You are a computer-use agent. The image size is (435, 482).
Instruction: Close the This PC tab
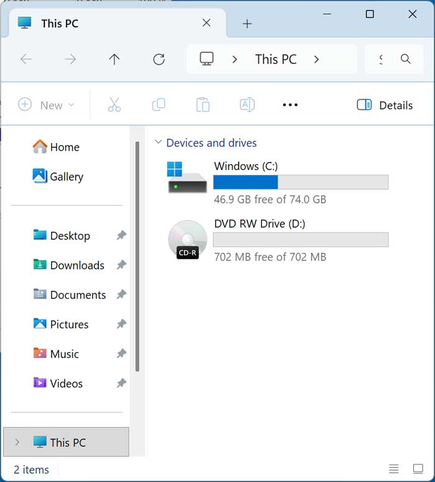pyautogui.click(x=206, y=23)
